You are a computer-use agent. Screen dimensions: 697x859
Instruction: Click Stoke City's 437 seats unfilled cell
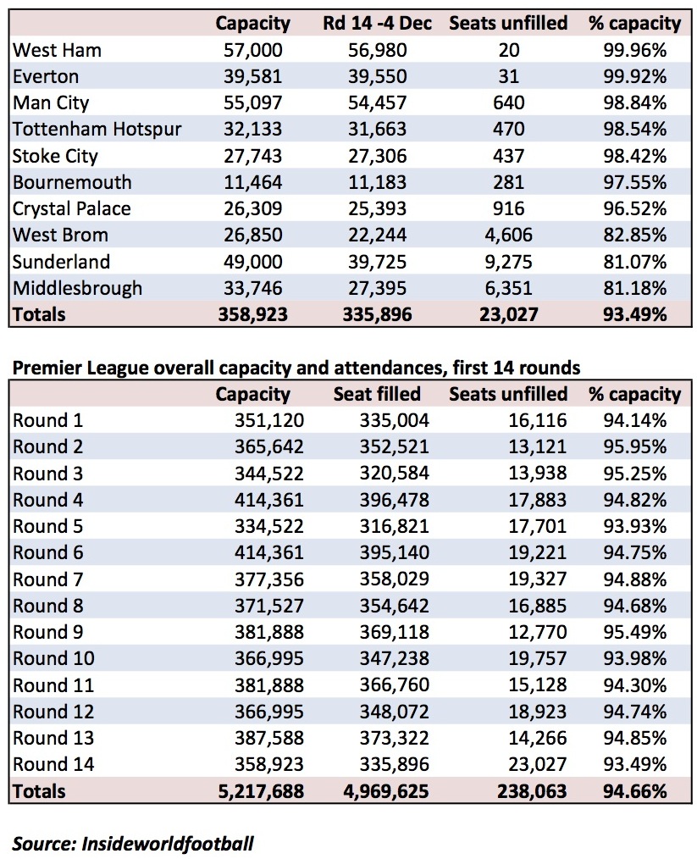click(509, 156)
